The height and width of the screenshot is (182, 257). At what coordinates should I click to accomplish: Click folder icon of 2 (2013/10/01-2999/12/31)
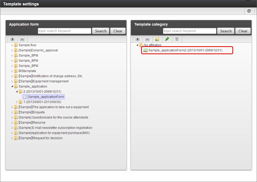pos(20,92)
